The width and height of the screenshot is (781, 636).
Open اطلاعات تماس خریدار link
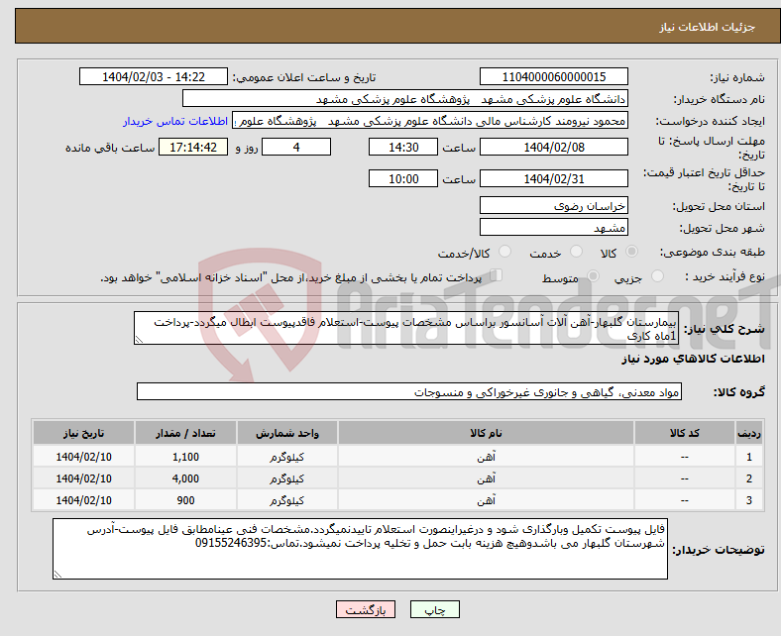point(175,121)
